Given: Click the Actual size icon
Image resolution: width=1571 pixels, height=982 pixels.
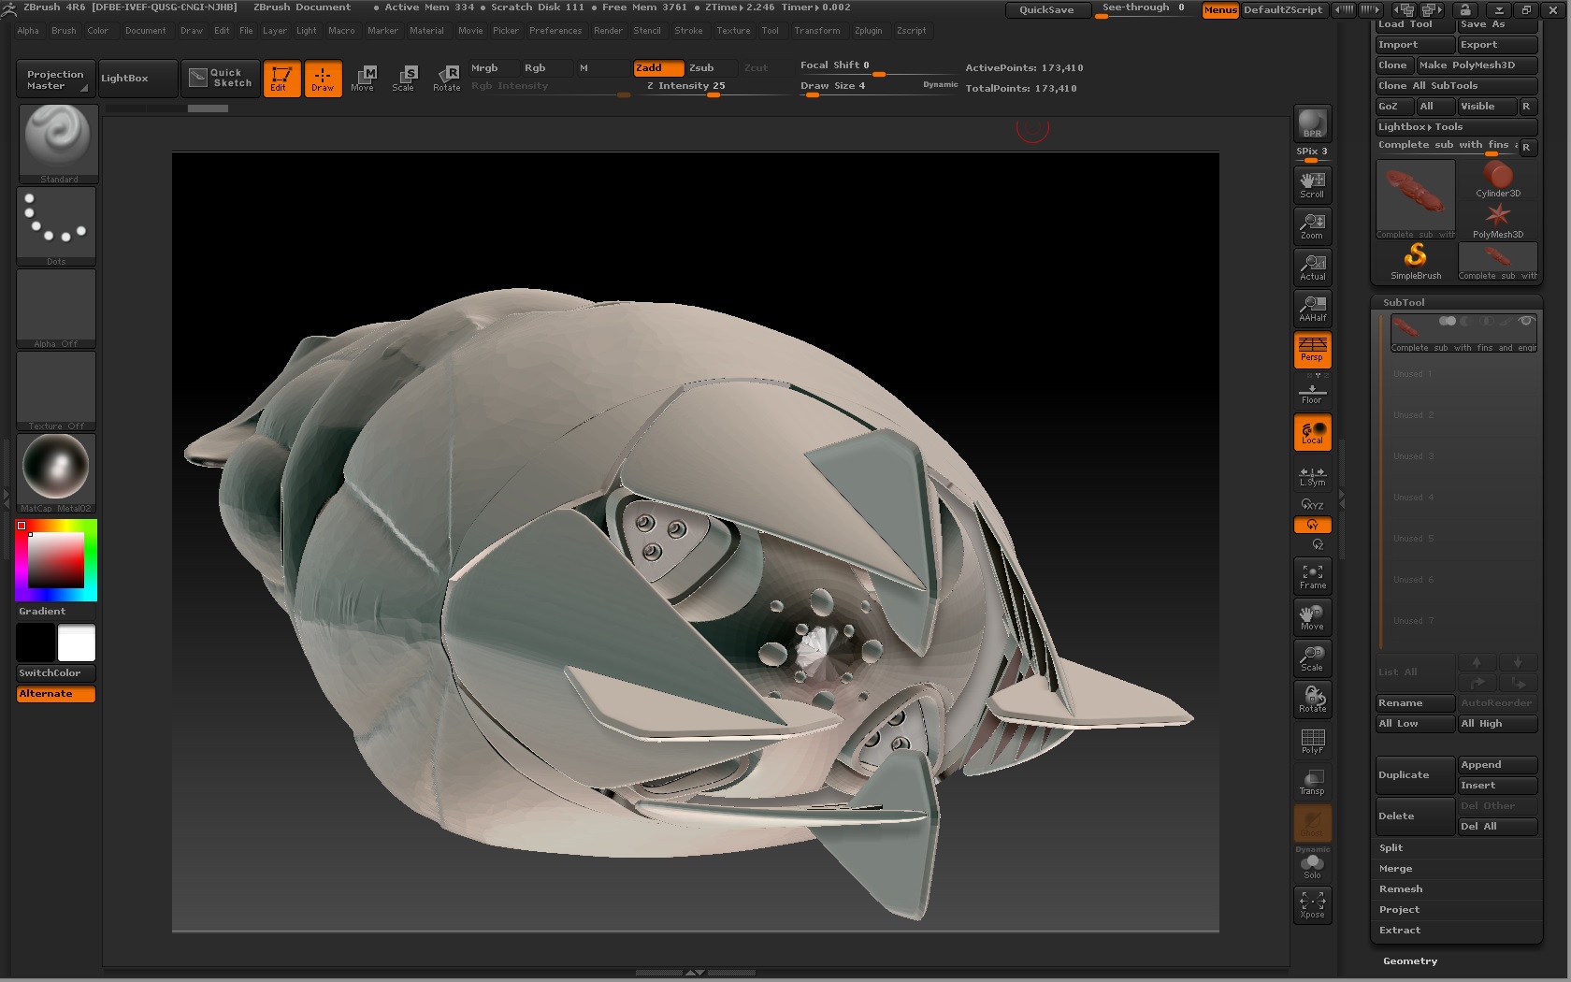Looking at the screenshot, I should coord(1312,267).
